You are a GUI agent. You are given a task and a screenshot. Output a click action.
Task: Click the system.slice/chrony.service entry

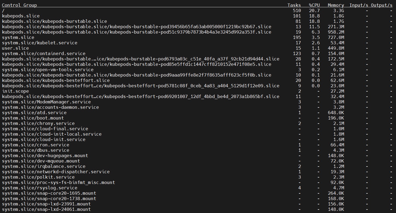(38, 123)
